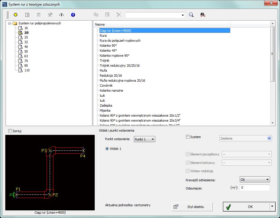The image size is (280, 218).
Task: Click the greyed document list toolbar icon
Action: point(39,15)
